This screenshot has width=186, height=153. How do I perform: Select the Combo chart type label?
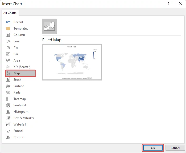[x=19, y=137]
